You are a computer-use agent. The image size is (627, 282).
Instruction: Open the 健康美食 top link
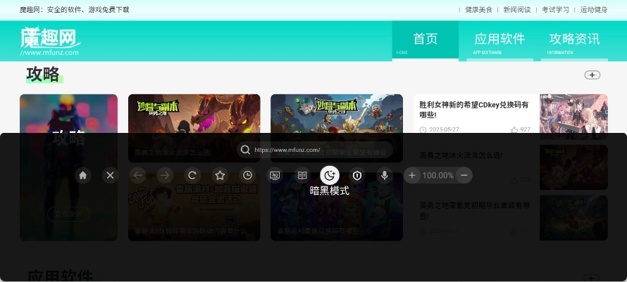click(478, 10)
